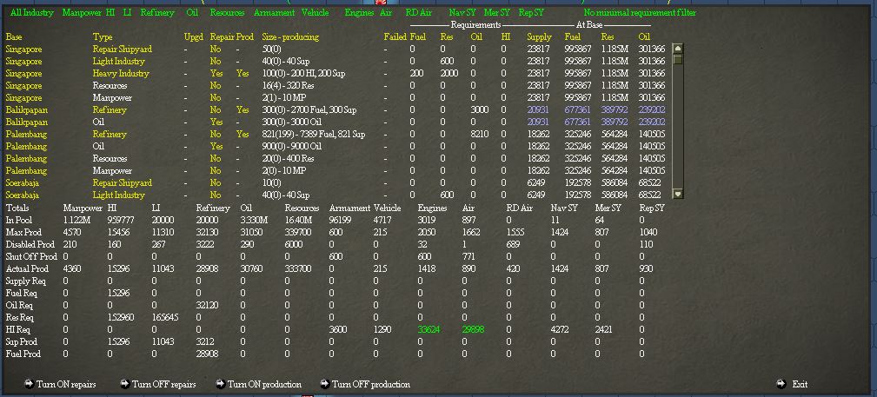Viewport: 877px width, 397px height.
Task: Select the Air filter at top
Action: (x=386, y=12)
